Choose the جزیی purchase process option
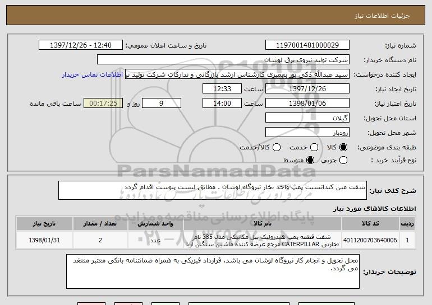Screen dimensions: 432x305 pyautogui.click(x=343, y=160)
